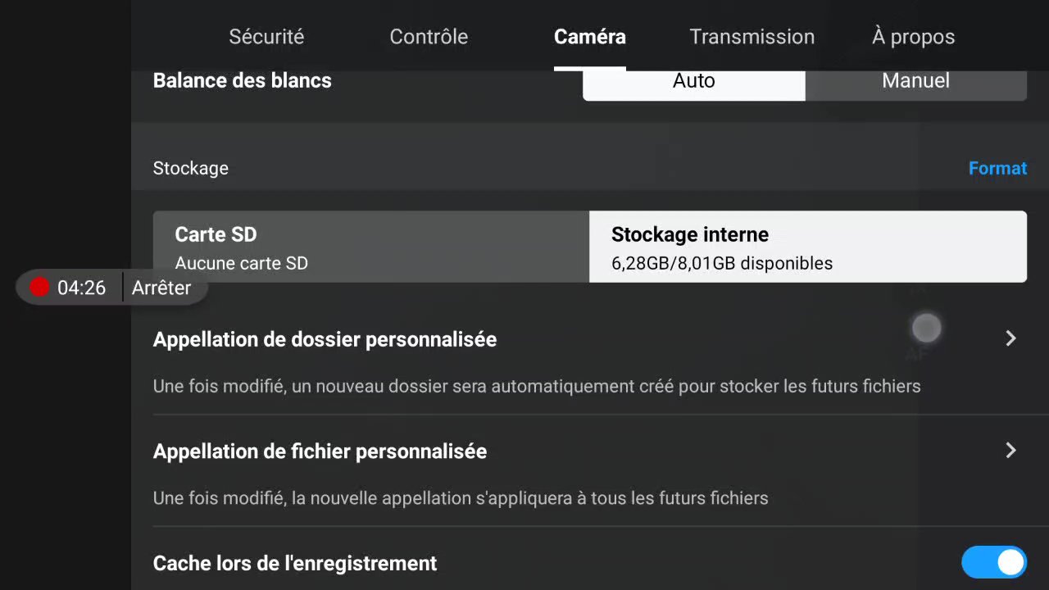Screen dimensions: 1049x590
Task: Switch to the Contrôle tab
Action: pyautogui.click(x=429, y=37)
